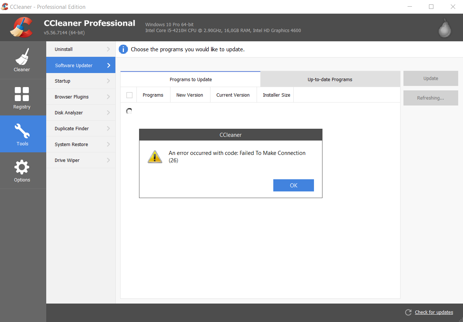The image size is (463, 322).
Task: Click the blue info icon
Action: pyautogui.click(x=123, y=49)
